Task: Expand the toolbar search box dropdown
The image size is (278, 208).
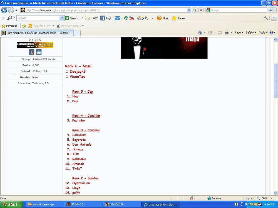Action: pyautogui.click(x=62, y=18)
